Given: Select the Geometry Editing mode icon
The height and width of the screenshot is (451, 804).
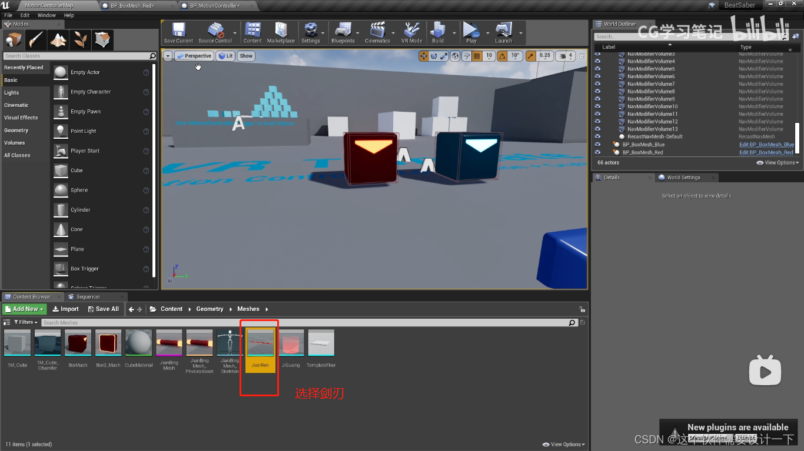Looking at the screenshot, I should point(102,40).
